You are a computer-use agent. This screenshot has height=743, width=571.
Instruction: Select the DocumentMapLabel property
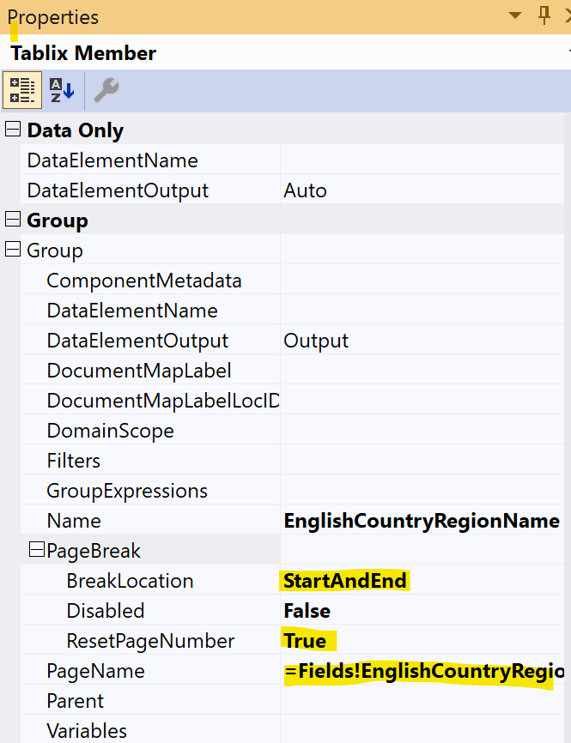(x=139, y=371)
